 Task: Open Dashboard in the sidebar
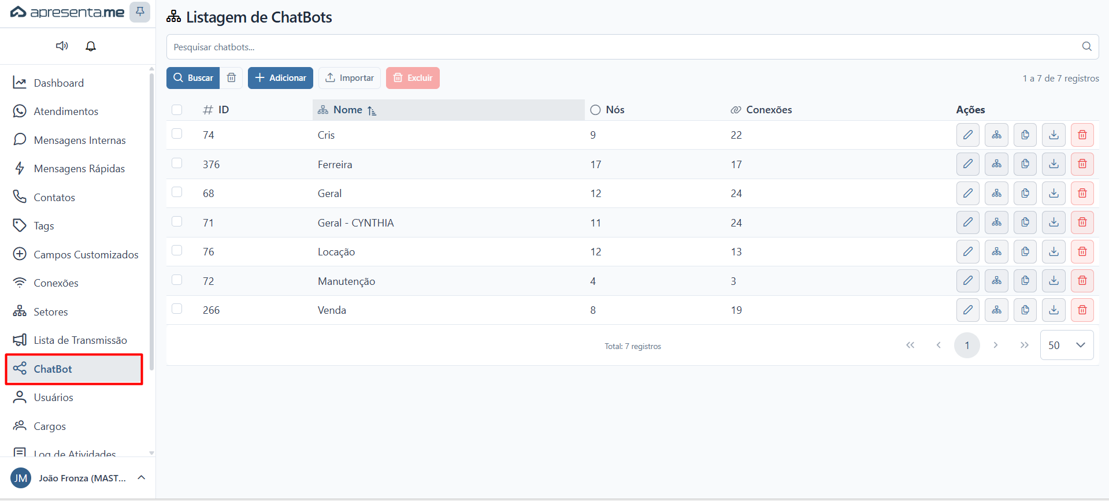pos(74,83)
